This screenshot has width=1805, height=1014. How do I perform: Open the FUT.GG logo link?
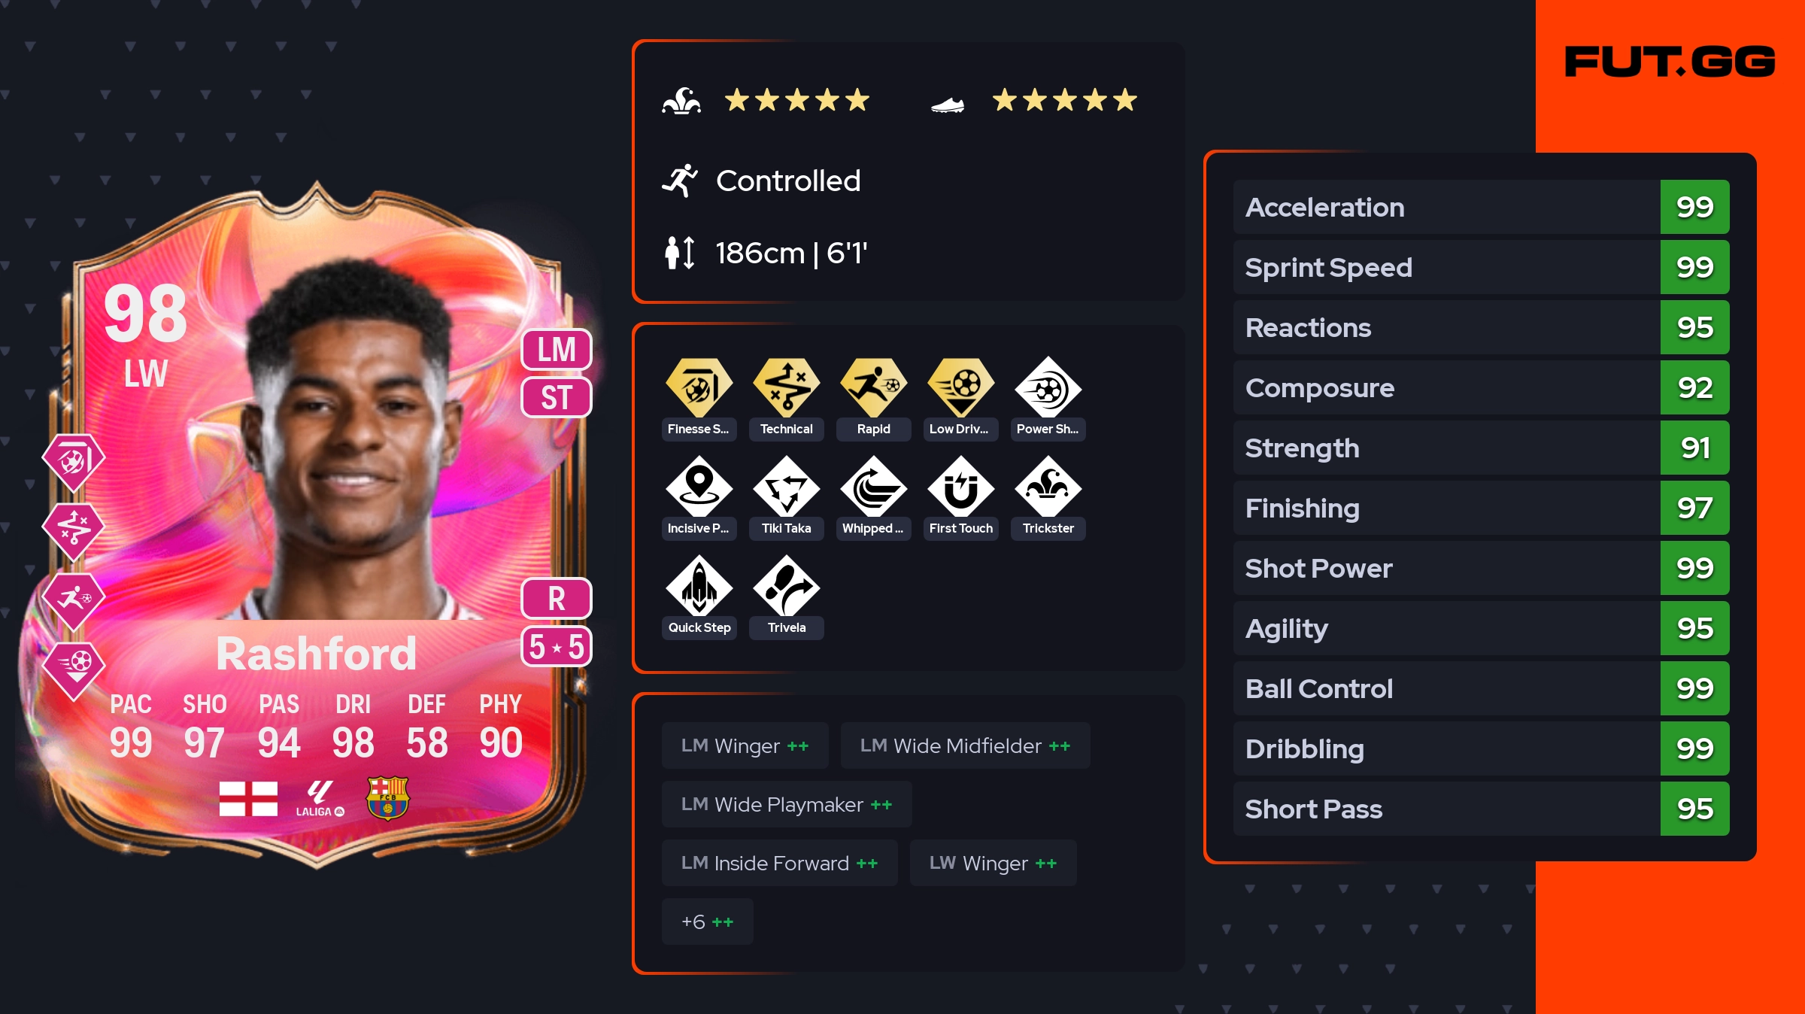click(1670, 62)
